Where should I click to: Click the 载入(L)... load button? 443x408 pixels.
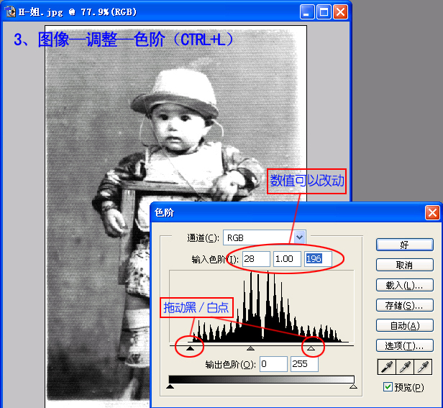pyautogui.click(x=405, y=285)
